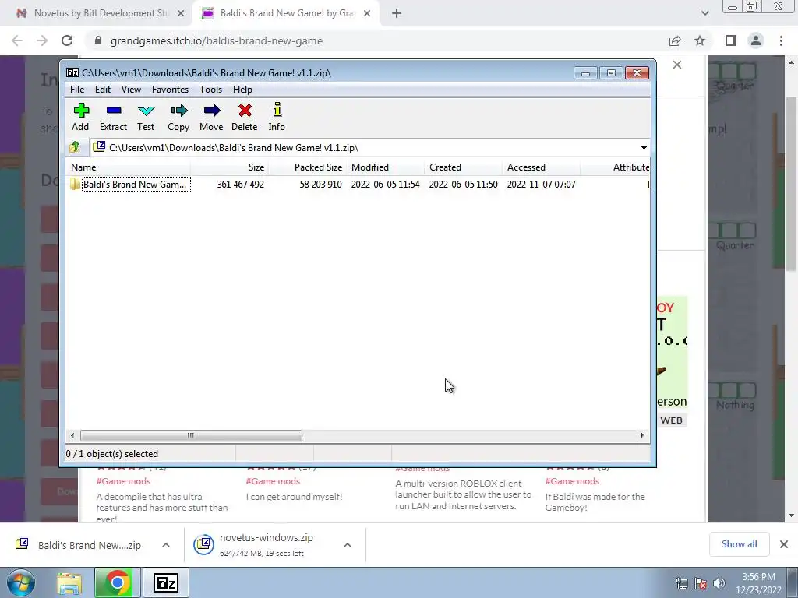Click the network tray icon
The height and width of the screenshot is (598, 798).
[681, 583]
